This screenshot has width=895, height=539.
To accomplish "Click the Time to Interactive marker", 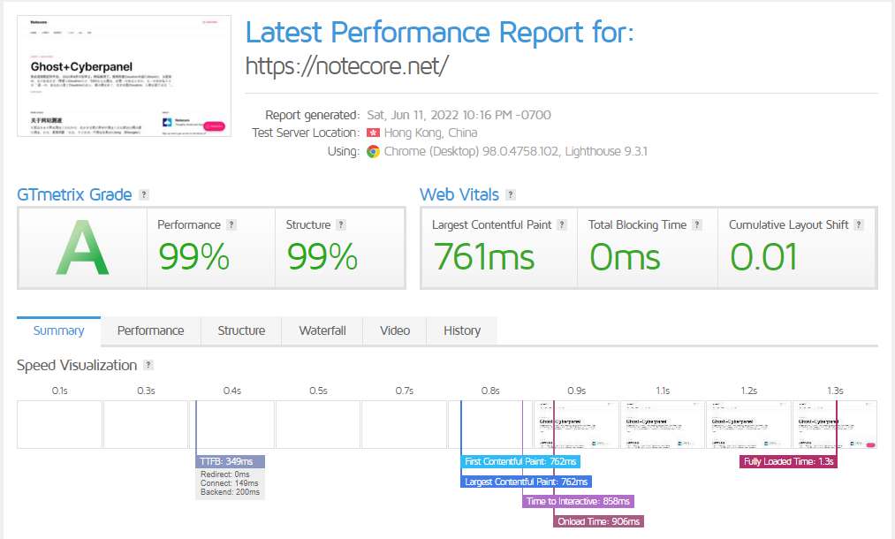I will point(579,501).
